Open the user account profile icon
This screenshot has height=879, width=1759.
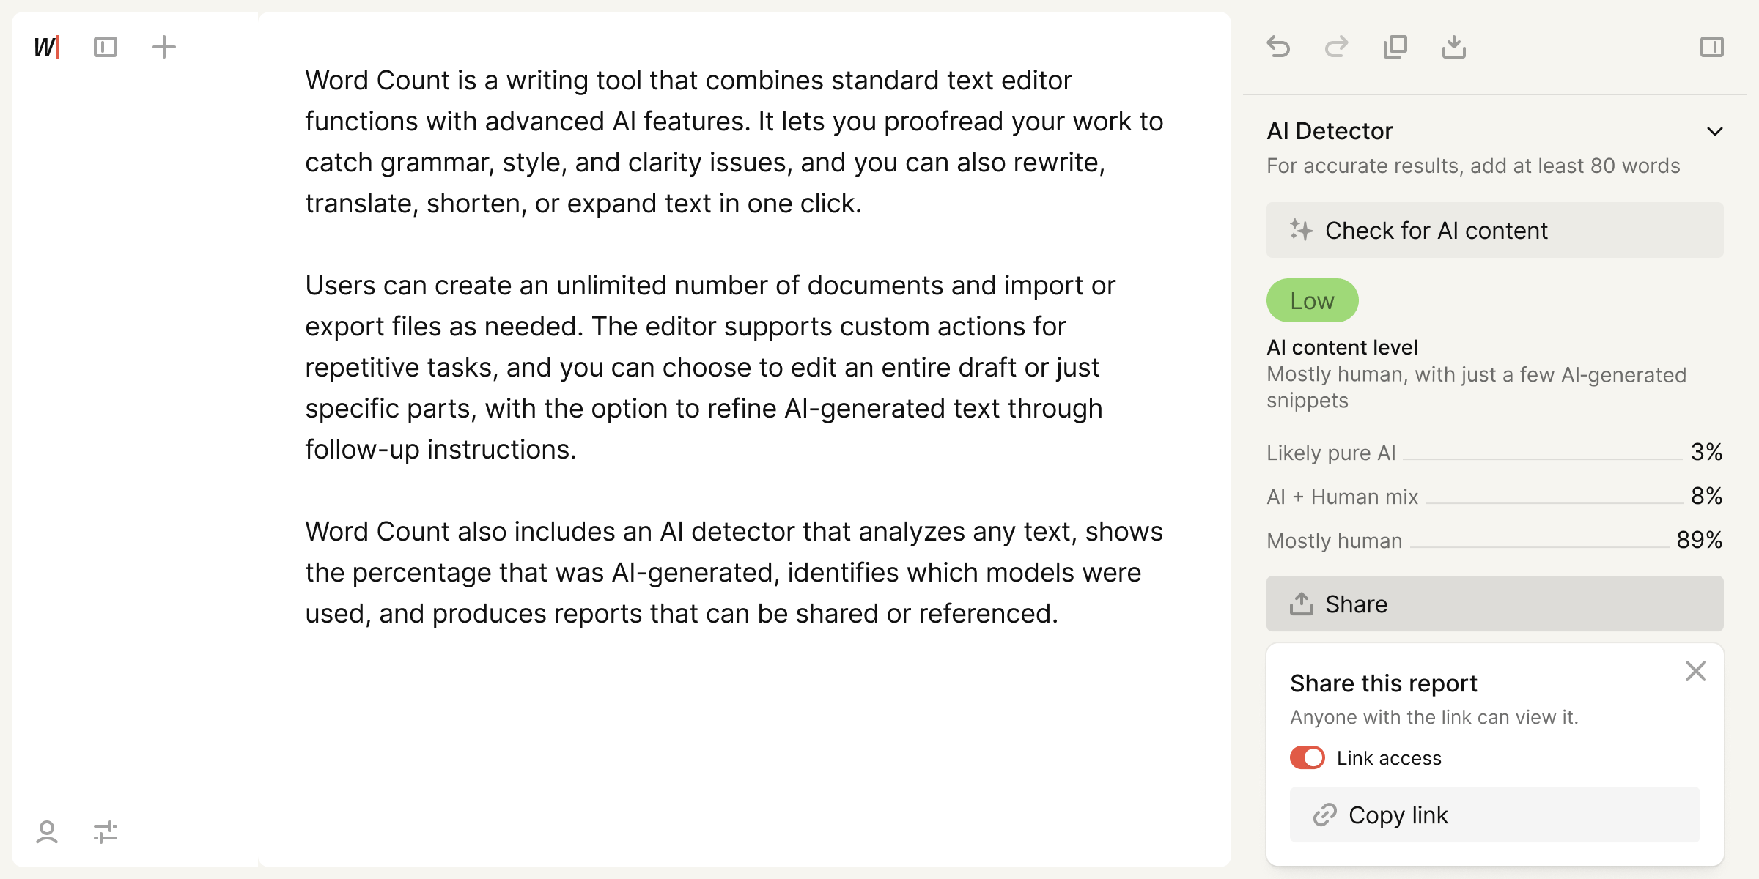click(47, 832)
